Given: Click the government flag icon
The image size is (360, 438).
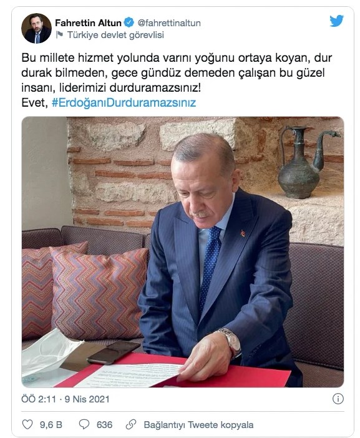Looking at the screenshot, I should tap(59, 35).
